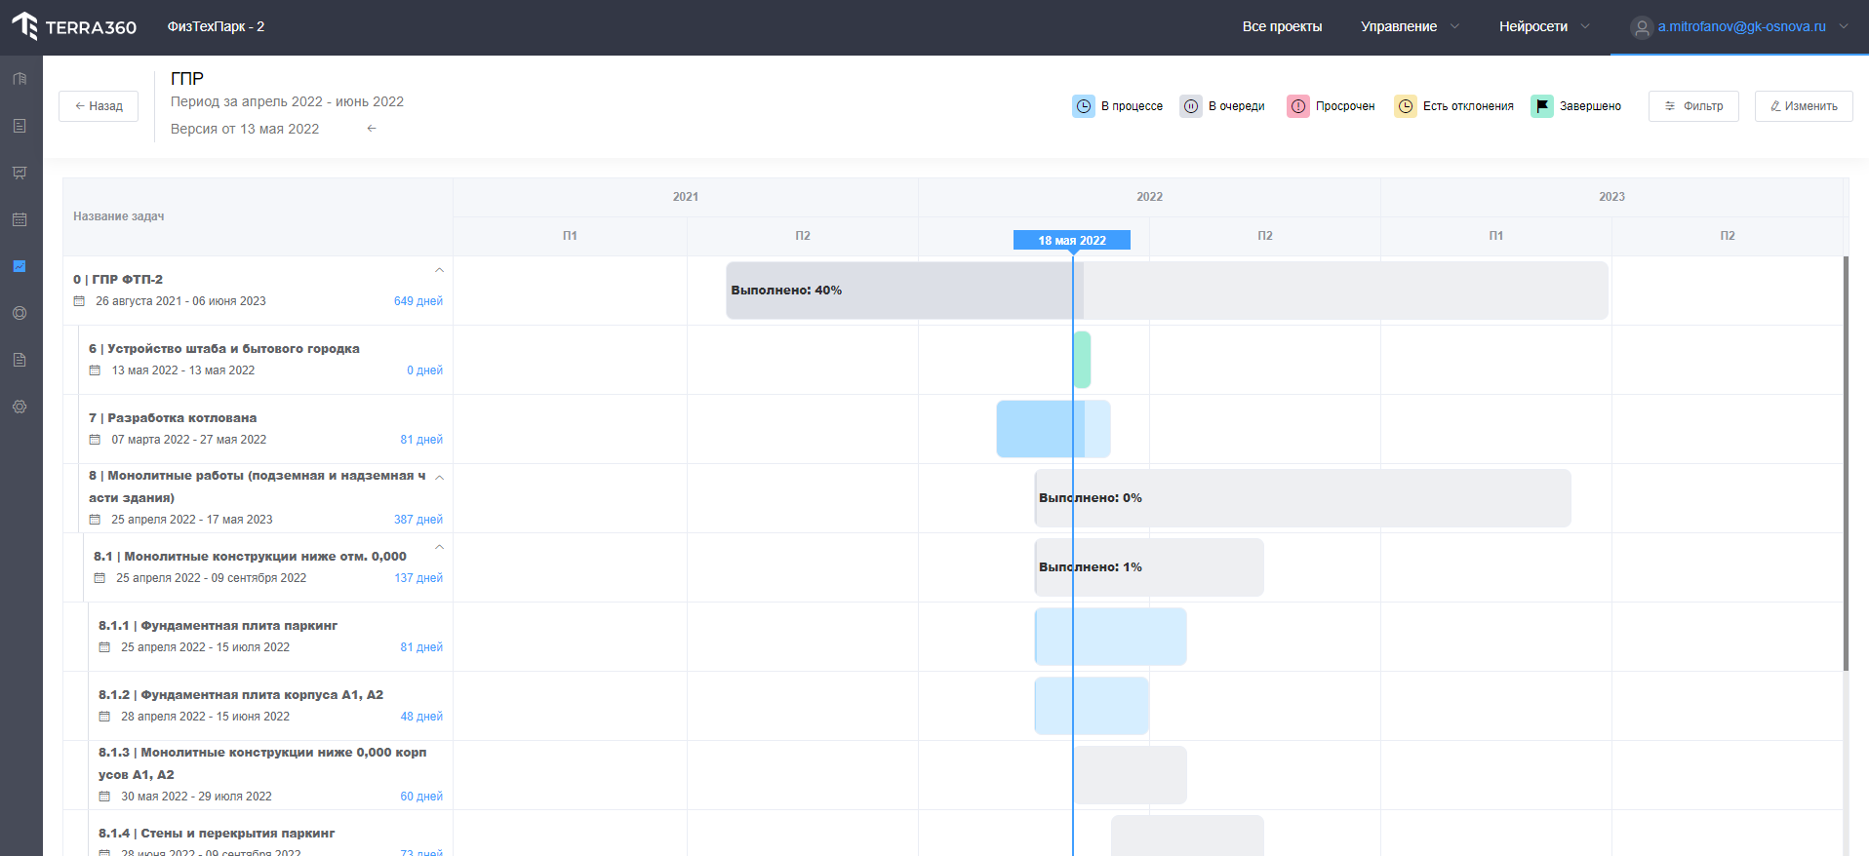Click calendar icon for task 8.1 dates

99,578
